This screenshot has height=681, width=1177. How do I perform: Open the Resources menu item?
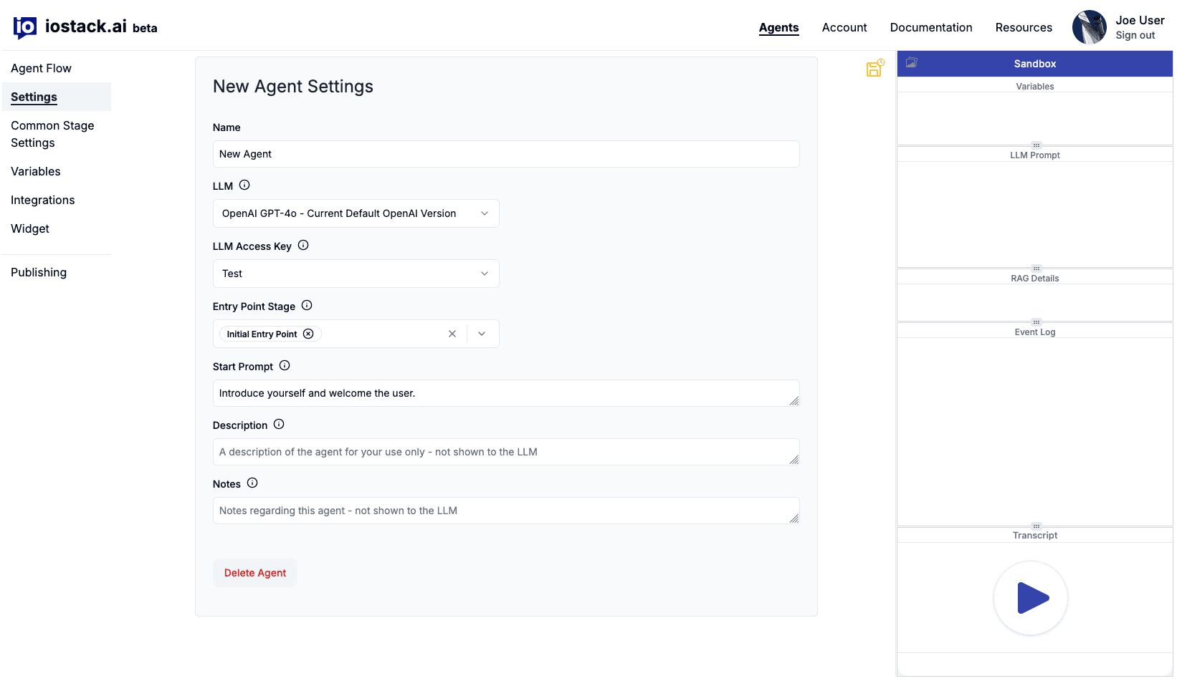tap(1024, 27)
